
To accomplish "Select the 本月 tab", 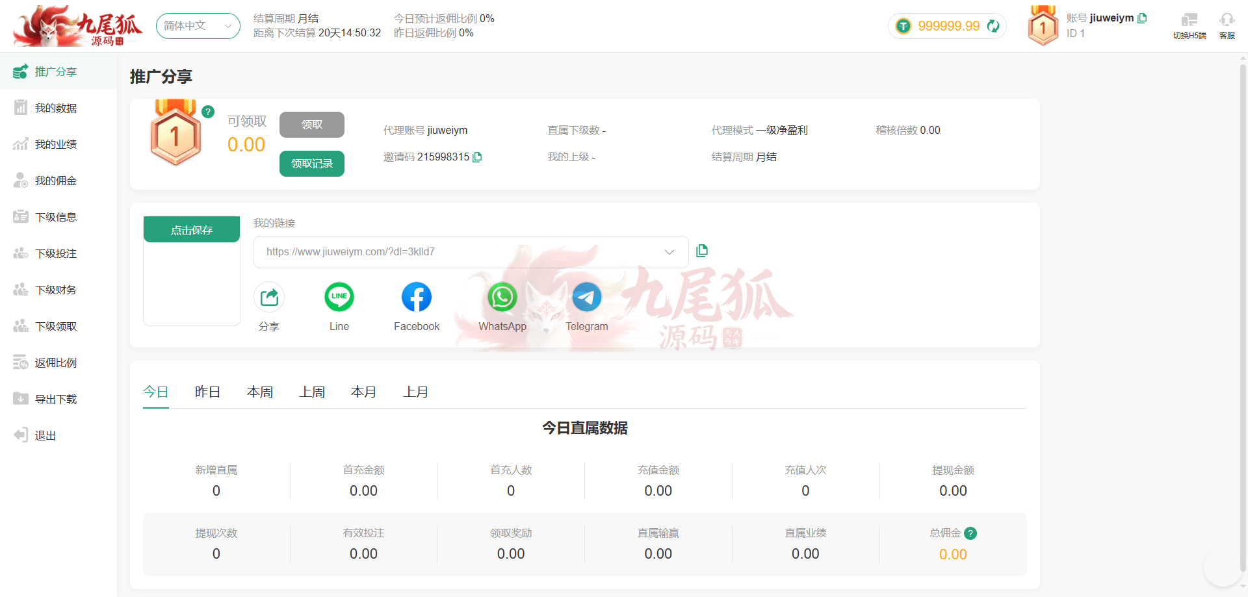I will click(363, 392).
